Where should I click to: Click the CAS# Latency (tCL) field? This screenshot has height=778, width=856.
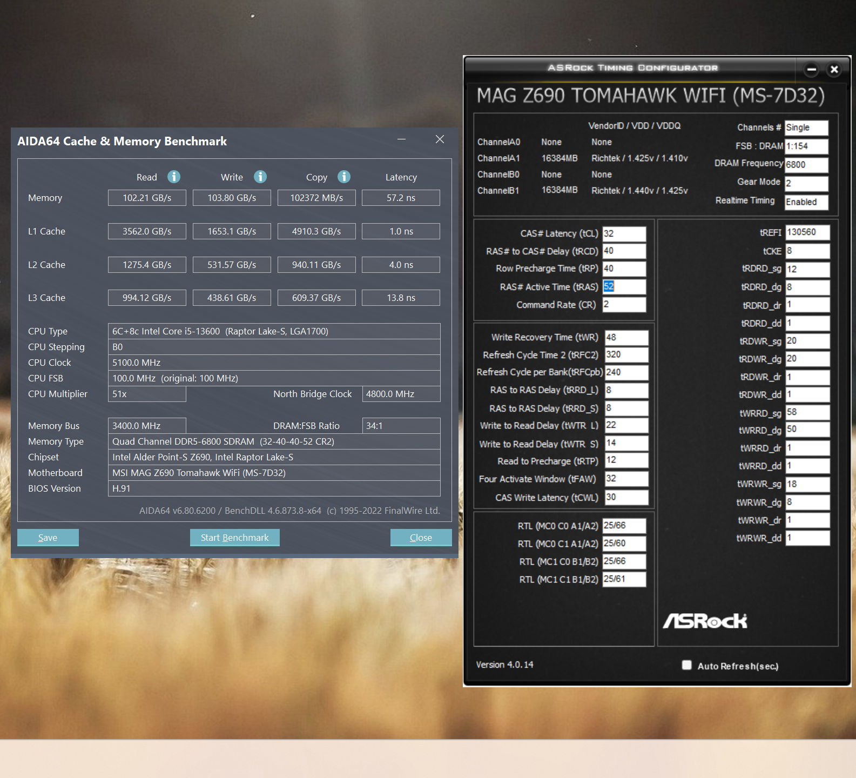click(624, 234)
